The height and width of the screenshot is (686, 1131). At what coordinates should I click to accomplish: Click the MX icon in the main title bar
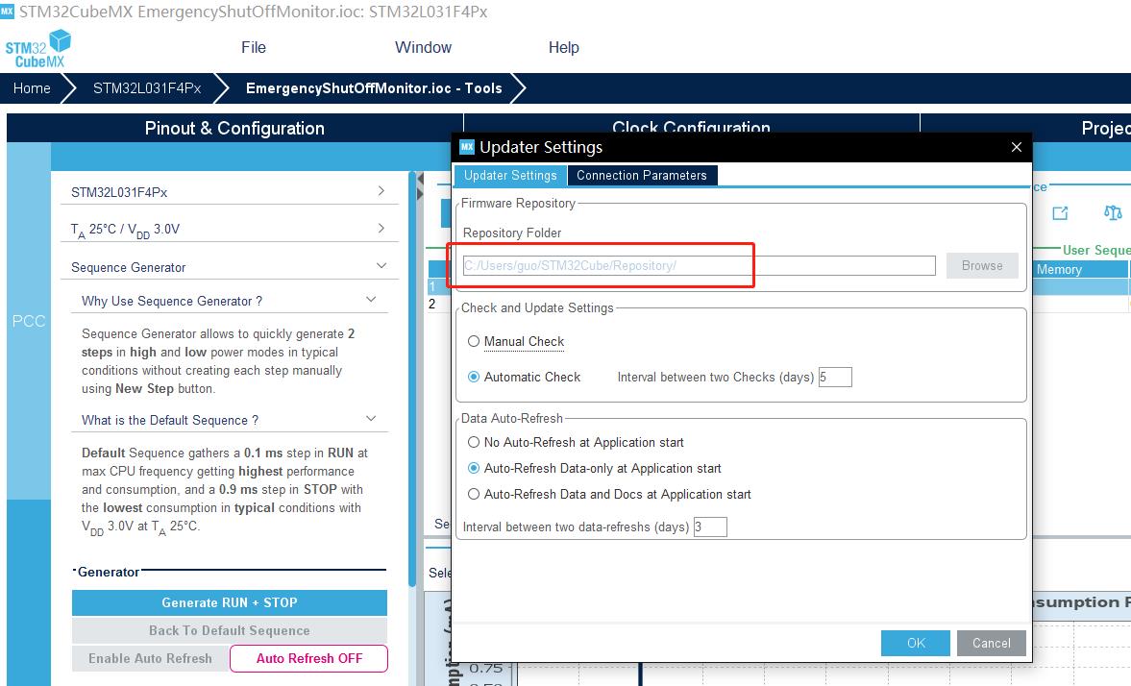pos(8,12)
